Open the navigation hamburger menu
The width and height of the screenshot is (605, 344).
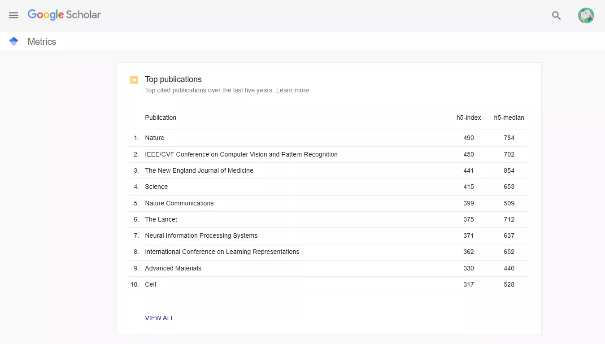(x=13, y=15)
